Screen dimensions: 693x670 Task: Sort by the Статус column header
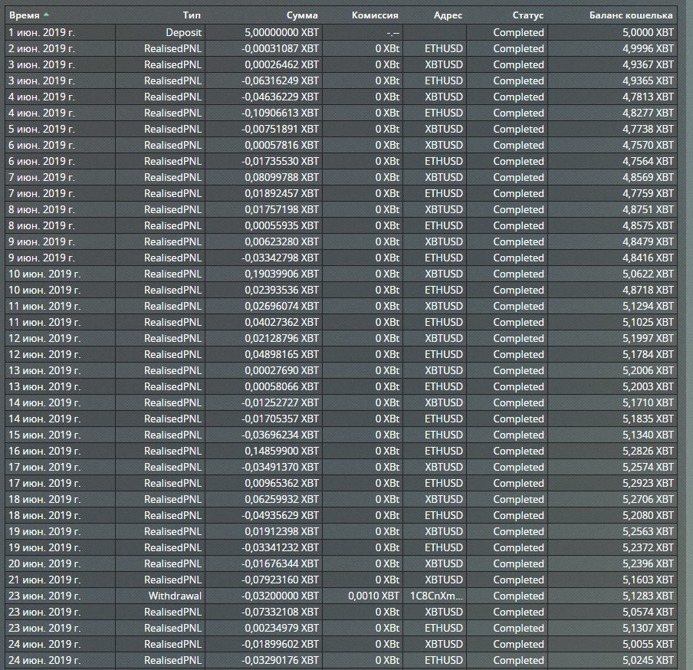point(527,15)
